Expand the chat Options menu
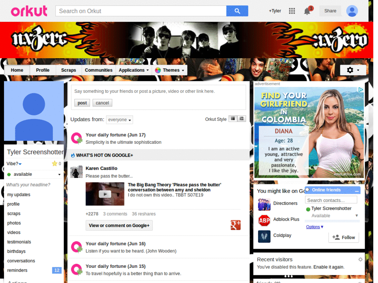Image resolution: width=378 pixels, height=283 pixels. (315, 227)
